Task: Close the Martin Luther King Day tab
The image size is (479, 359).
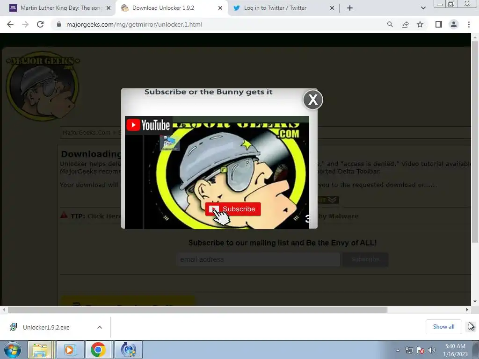Action: pyautogui.click(x=109, y=8)
